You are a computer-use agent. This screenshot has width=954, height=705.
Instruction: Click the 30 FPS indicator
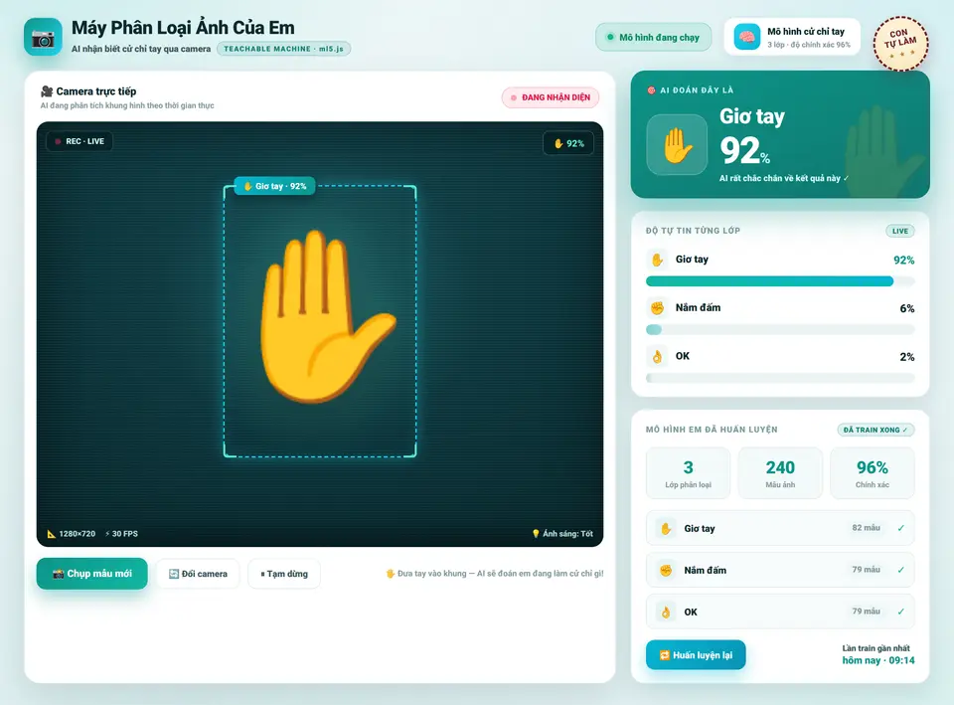pos(121,534)
